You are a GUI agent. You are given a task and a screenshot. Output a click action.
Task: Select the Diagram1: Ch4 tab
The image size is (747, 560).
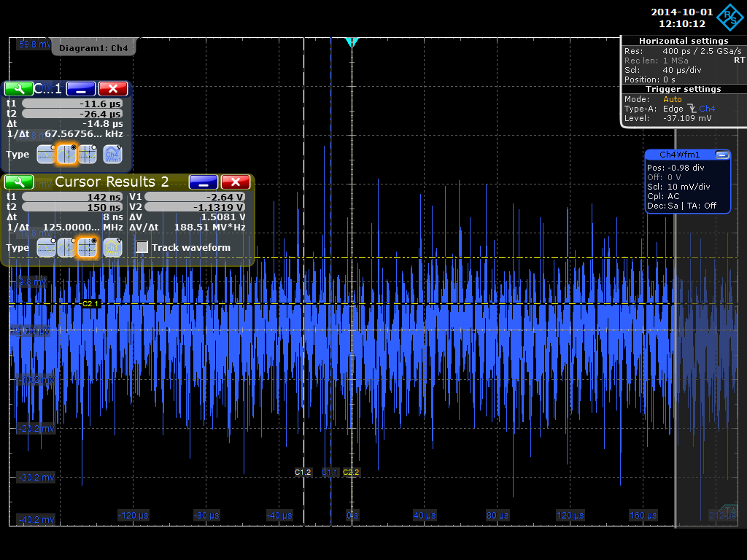[93, 48]
